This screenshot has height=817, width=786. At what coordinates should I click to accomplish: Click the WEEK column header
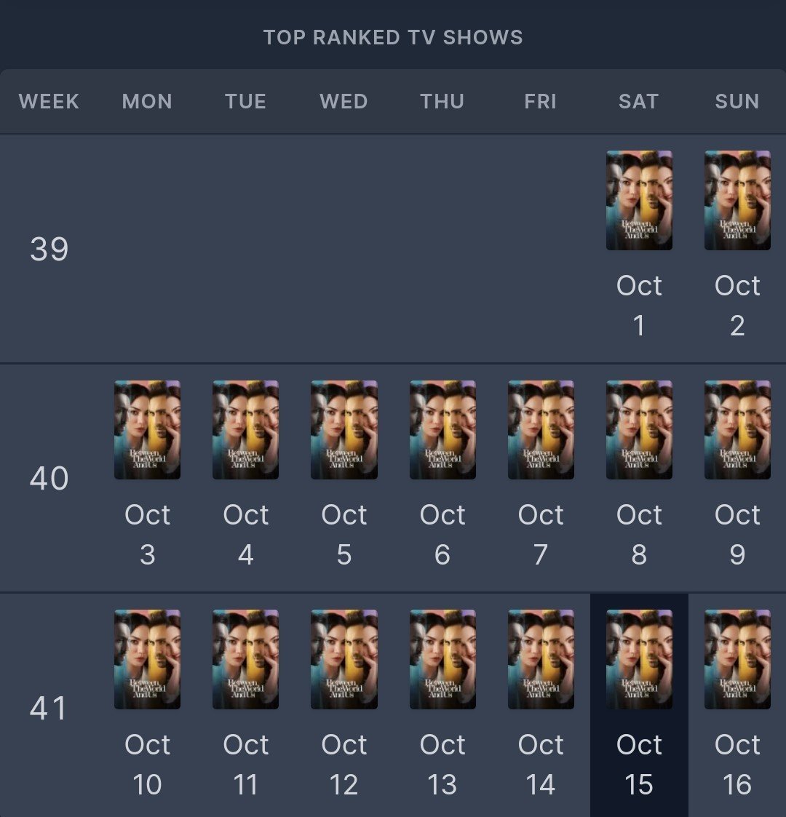click(49, 101)
